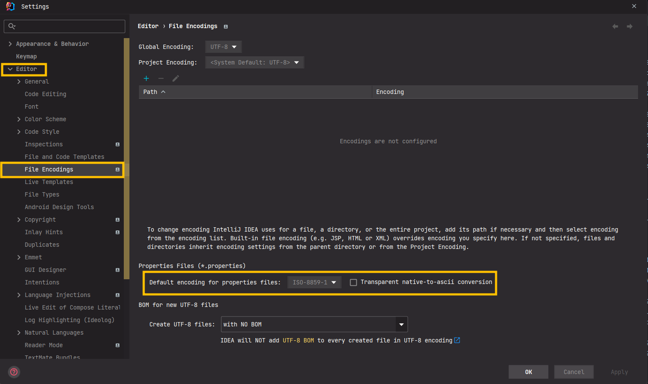Click the settings search field

(64, 26)
